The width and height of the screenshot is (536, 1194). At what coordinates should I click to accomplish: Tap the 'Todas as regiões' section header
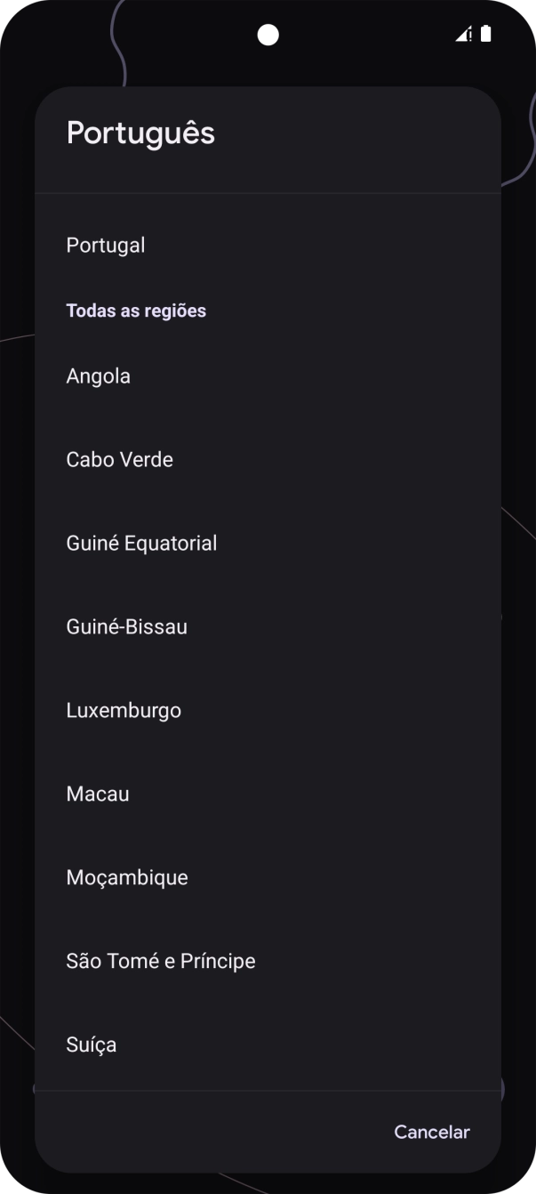[135, 311]
